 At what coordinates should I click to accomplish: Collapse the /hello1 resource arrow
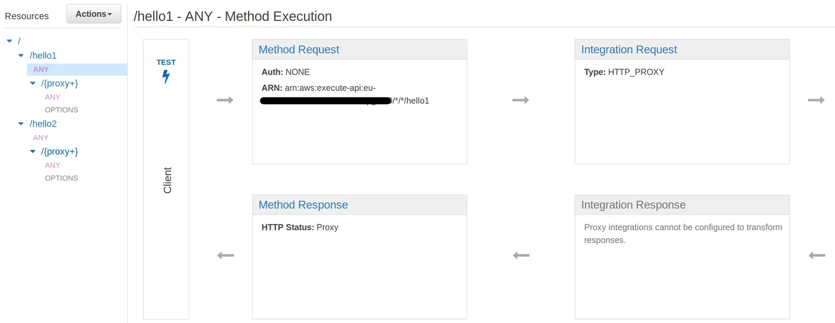point(21,56)
